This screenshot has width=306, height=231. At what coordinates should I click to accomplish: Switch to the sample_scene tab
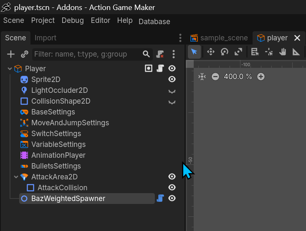pyautogui.click(x=219, y=38)
